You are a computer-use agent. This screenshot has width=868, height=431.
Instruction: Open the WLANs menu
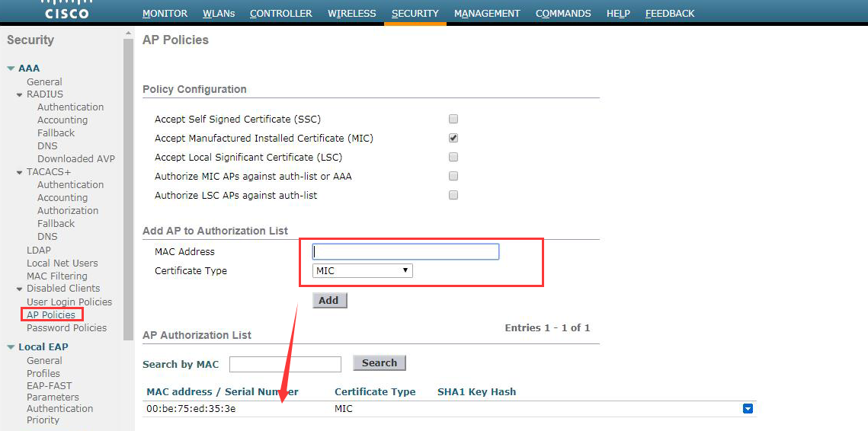[219, 13]
